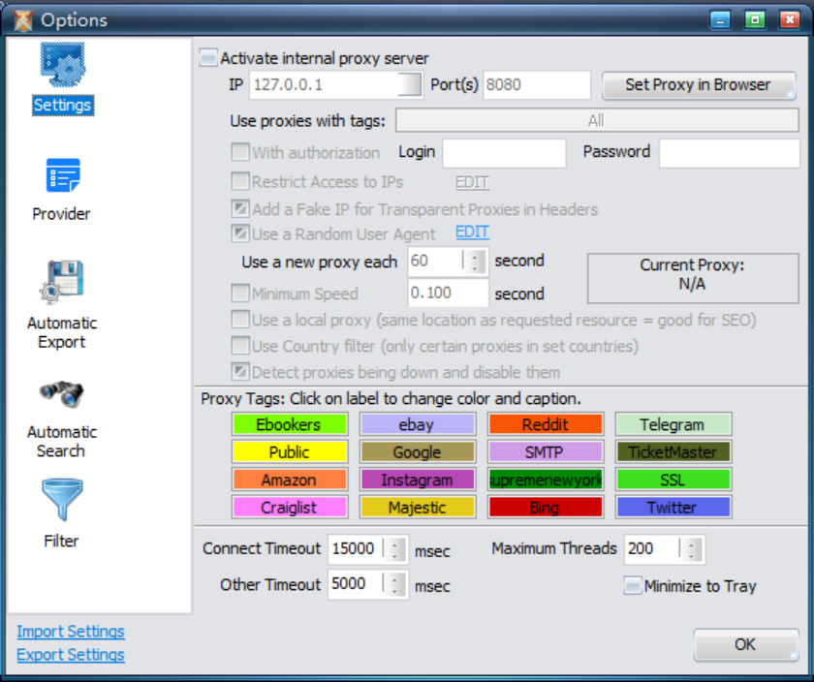
Task: Open the Use proxies with tags dropdown
Action: [597, 120]
